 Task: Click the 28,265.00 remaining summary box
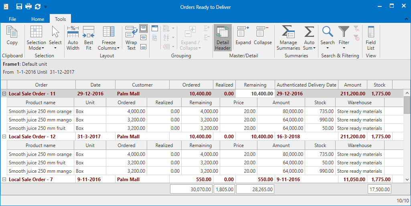255,189
